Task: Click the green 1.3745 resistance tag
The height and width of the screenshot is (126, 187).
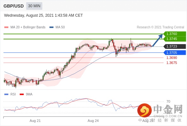Action: (175, 39)
